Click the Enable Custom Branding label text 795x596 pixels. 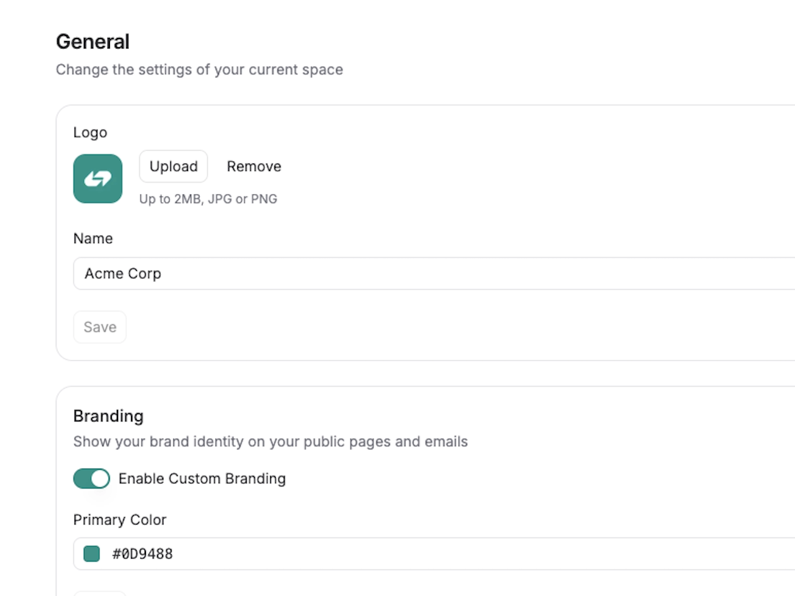click(202, 479)
